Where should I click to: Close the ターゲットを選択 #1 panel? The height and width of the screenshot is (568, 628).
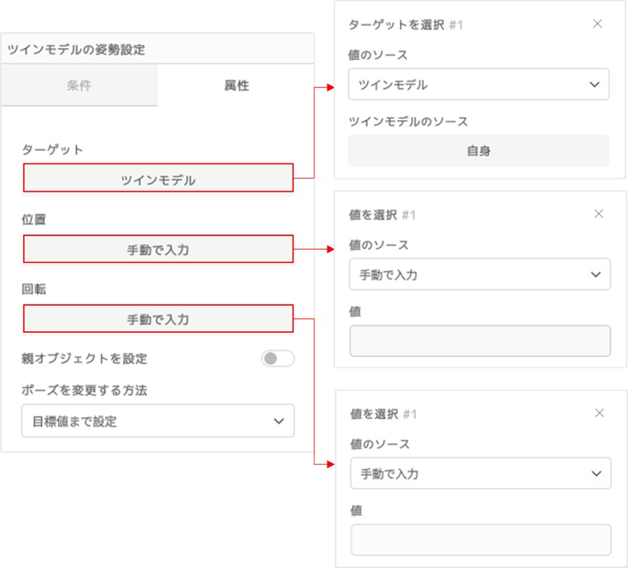[x=598, y=24]
